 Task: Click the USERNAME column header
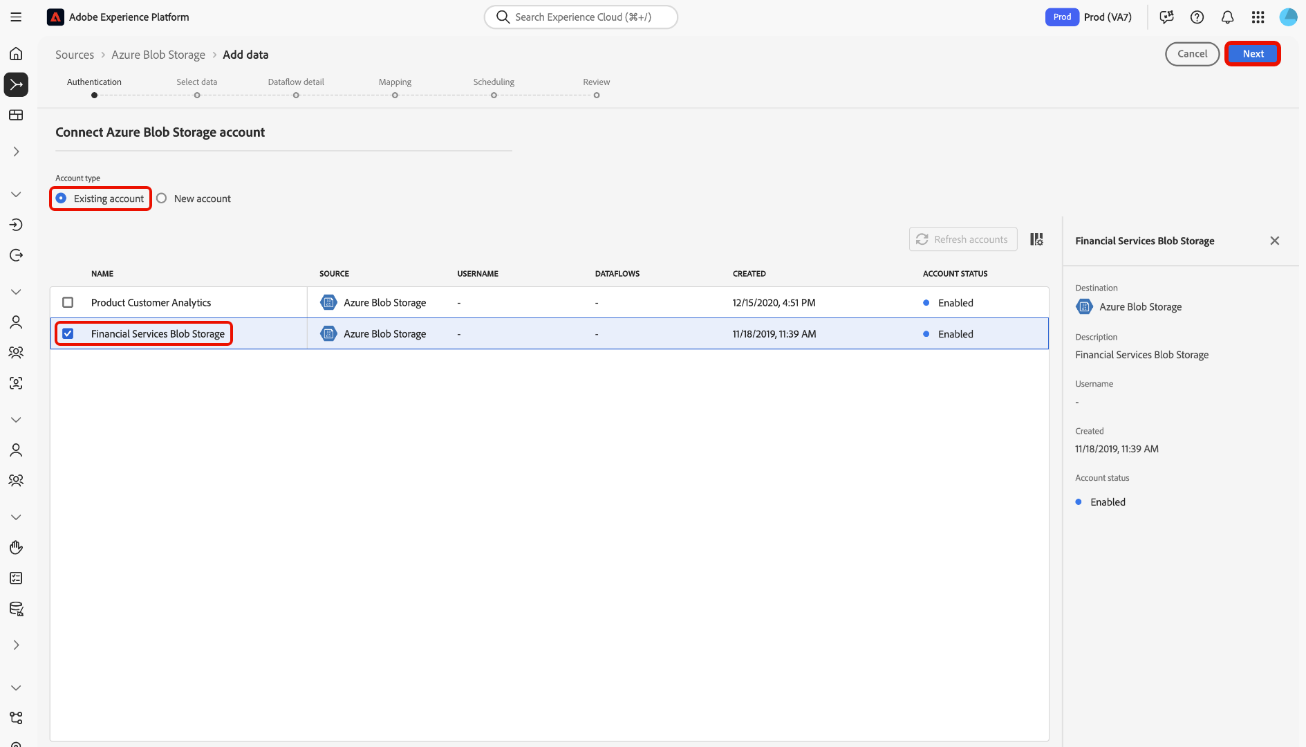click(478, 274)
